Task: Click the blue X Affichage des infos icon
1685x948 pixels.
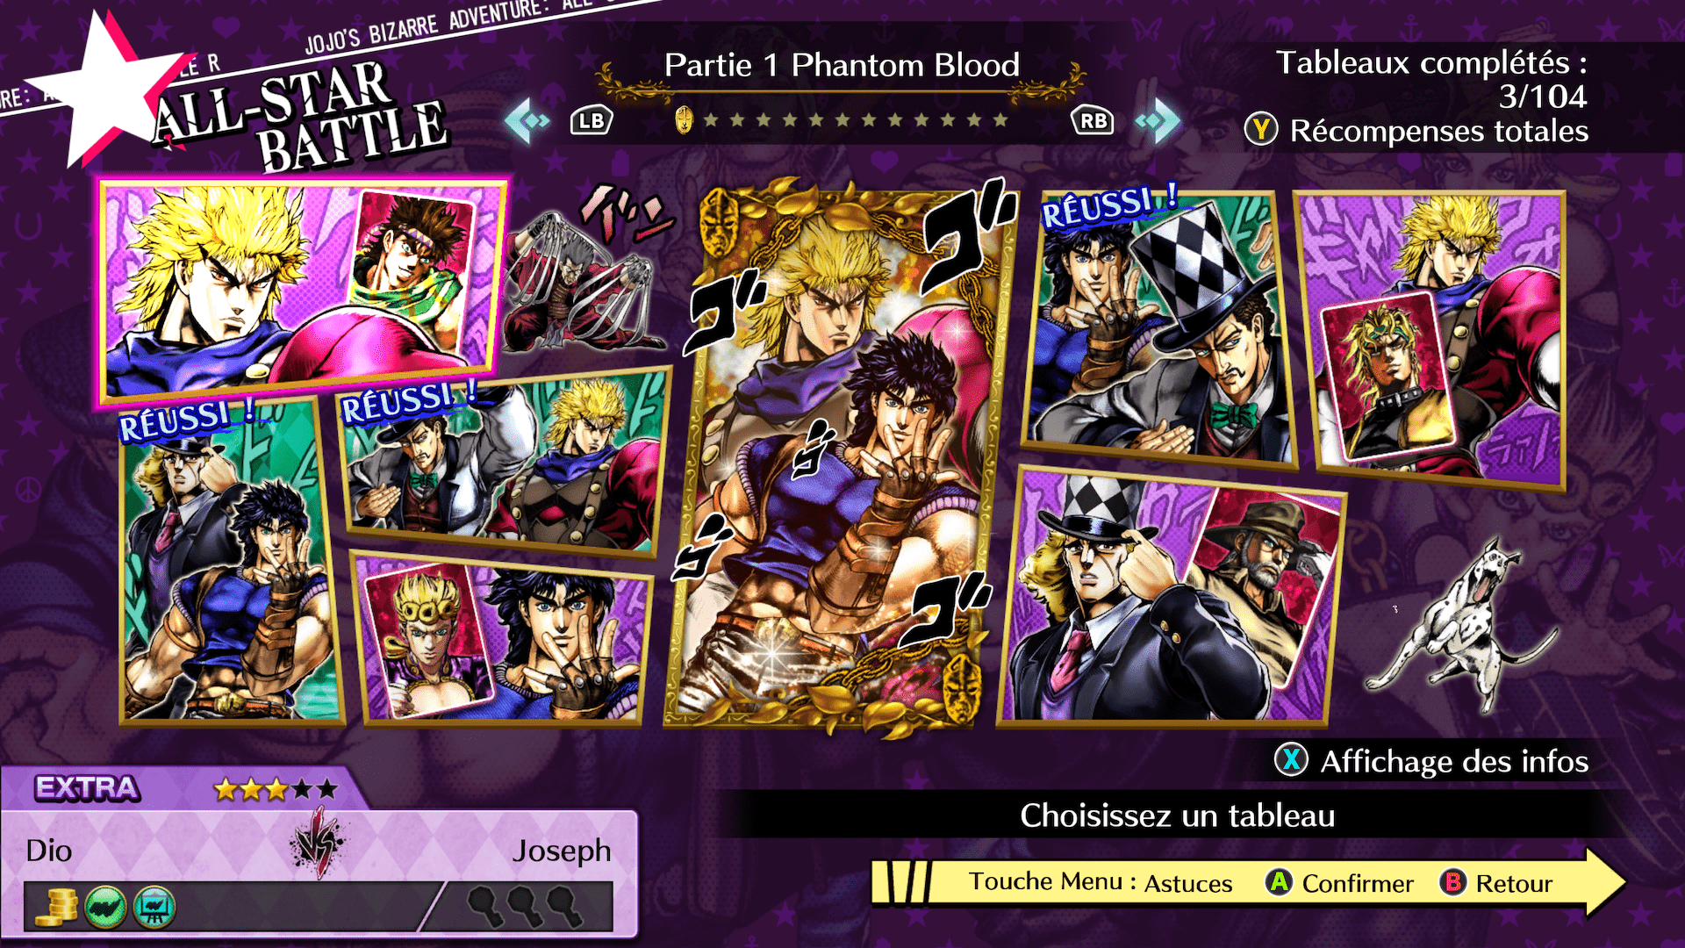Action: tap(1291, 760)
